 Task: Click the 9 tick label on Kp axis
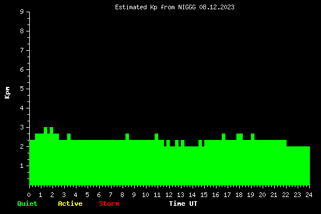point(22,12)
